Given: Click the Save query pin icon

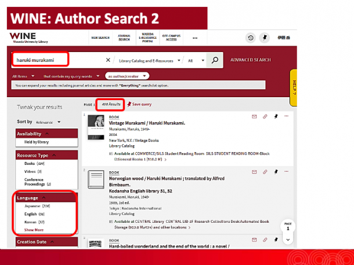Looking at the screenshot, I should click(x=129, y=104).
